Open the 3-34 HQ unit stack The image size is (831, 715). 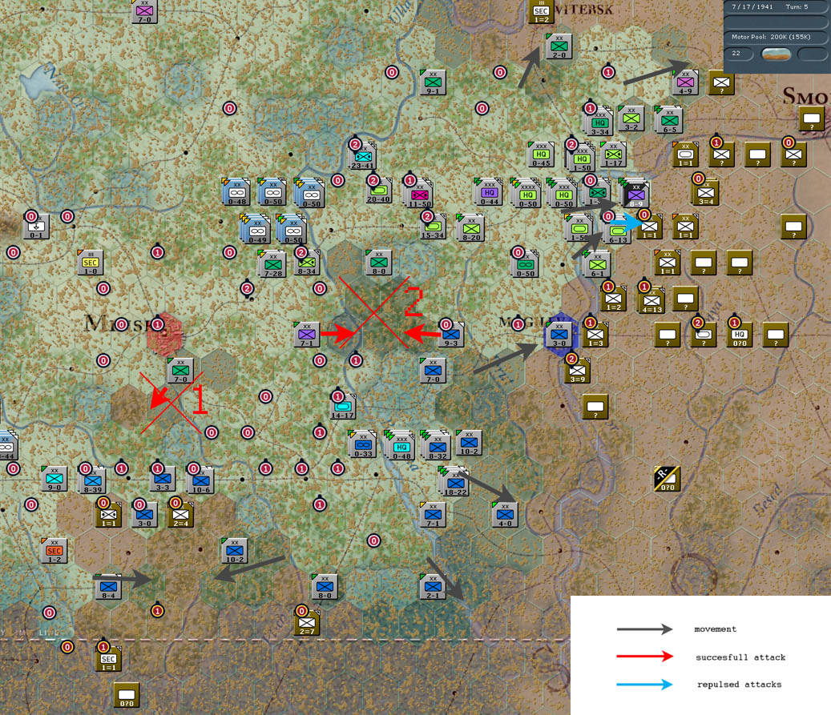(x=599, y=123)
